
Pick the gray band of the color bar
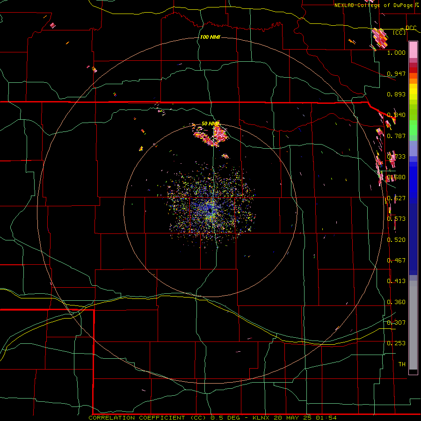(x=413, y=325)
